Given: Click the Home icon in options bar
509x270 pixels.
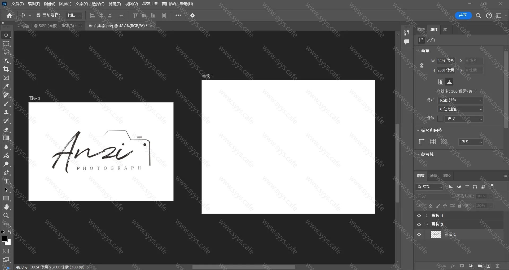Looking at the screenshot, I should 10,15.
